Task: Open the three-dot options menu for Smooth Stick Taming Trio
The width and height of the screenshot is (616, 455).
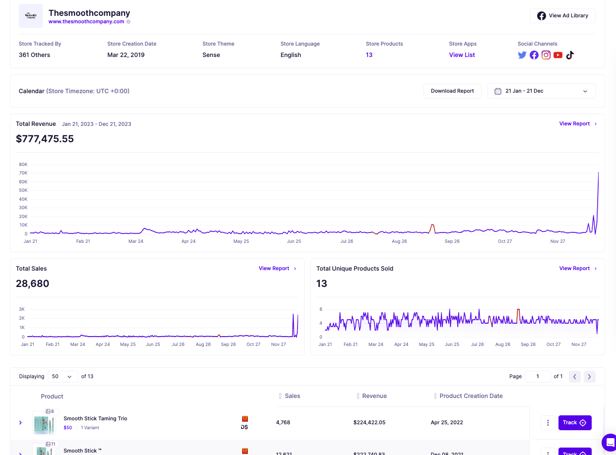Action: pos(548,422)
